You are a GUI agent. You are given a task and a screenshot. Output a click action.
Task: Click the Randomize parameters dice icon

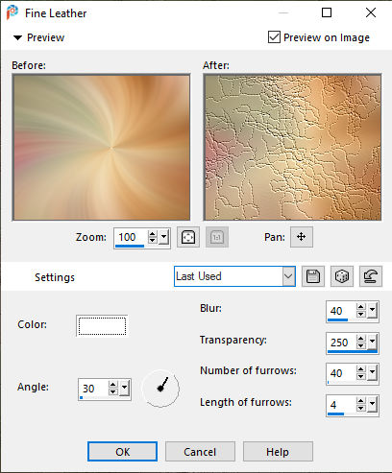point(342,276)
